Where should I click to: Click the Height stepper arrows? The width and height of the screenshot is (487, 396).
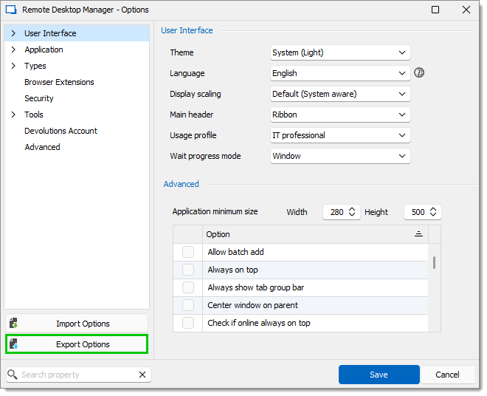tap(433, 212)
